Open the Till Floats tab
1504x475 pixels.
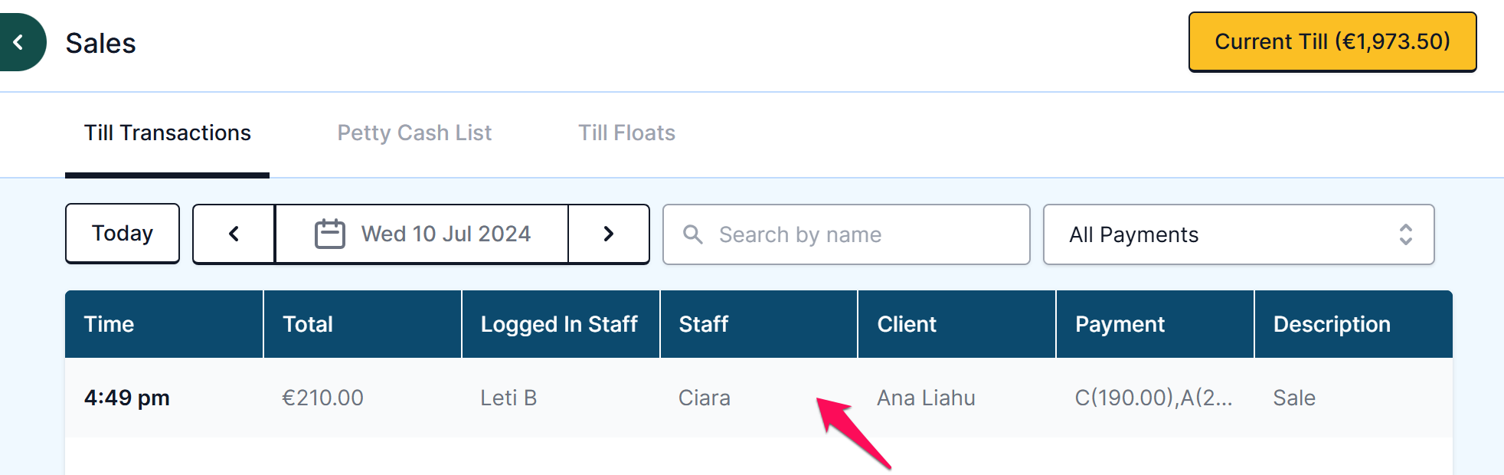(626, 133)
